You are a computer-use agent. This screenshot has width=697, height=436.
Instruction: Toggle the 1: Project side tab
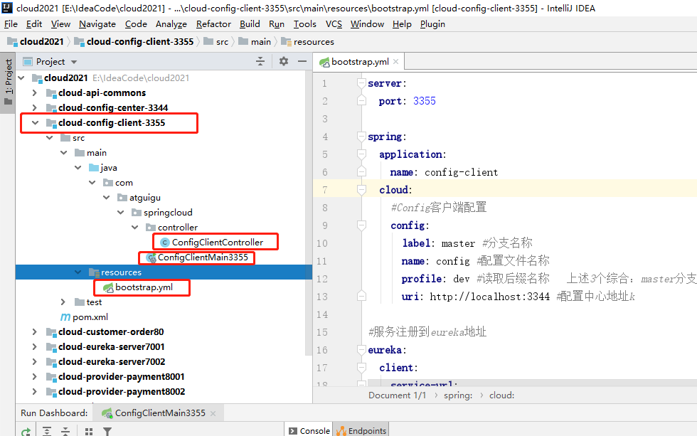pos(8,83)
